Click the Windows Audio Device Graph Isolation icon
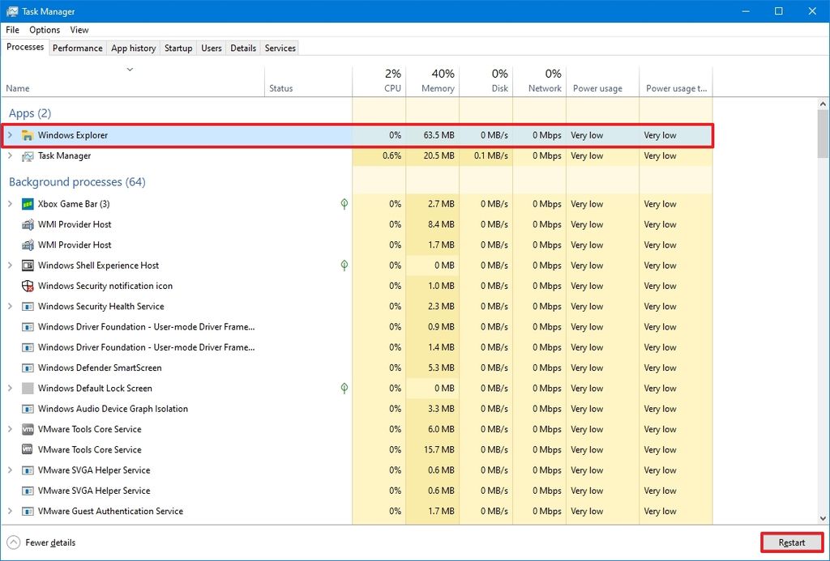830x561 pixels. 27,409
